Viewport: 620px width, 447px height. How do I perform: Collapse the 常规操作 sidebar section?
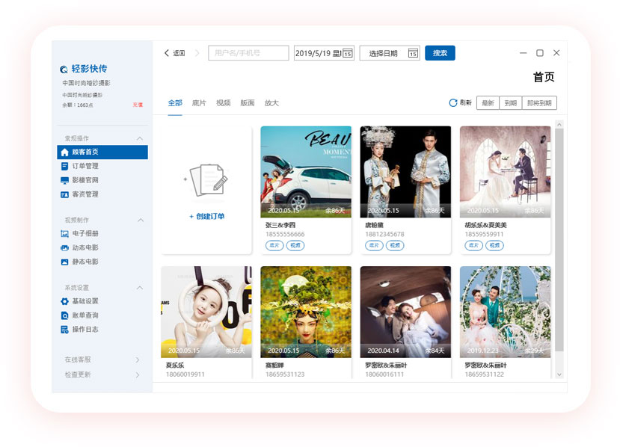tap(139, 138)
